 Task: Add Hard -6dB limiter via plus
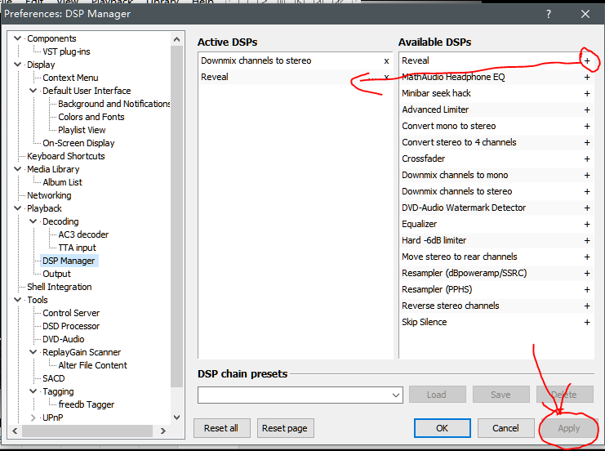pyautogui.click(x=586, y=240)
